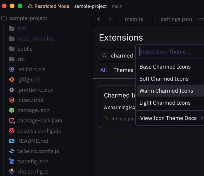Open postcss.config.cjs file name
Image resolution: width=204 pixels, height=176 pixels.
pos(39,131)
